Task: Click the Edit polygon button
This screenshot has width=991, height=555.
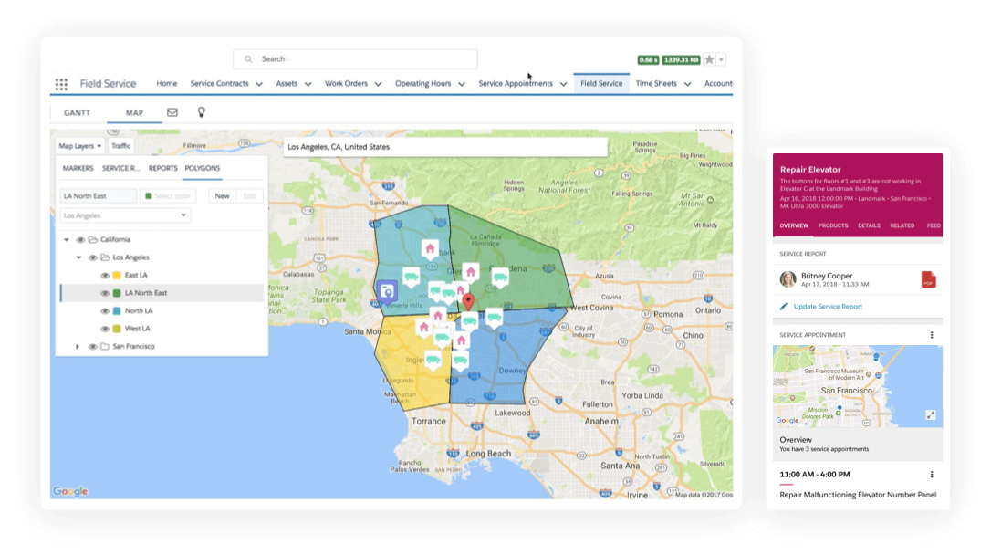Action: coord(250,196)
